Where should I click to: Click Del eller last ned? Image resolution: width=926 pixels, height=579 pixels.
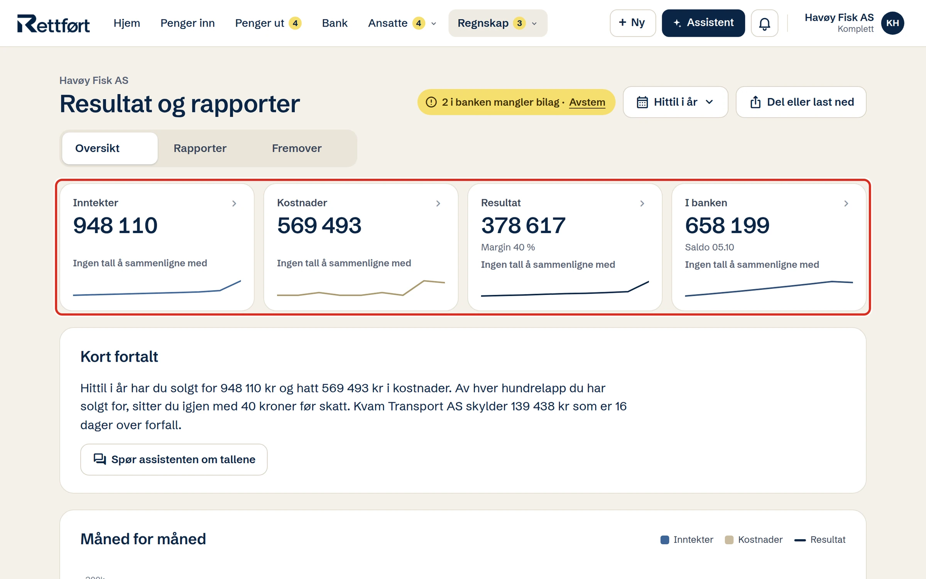tap(801, 102)
